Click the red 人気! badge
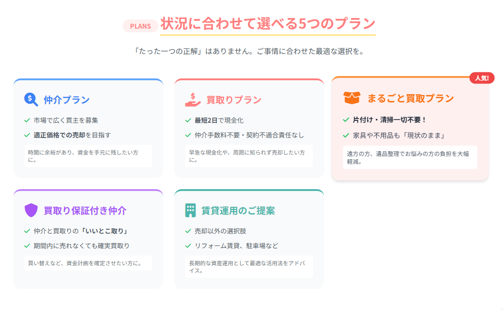503x310 pixels. click(x=482, y=78)
